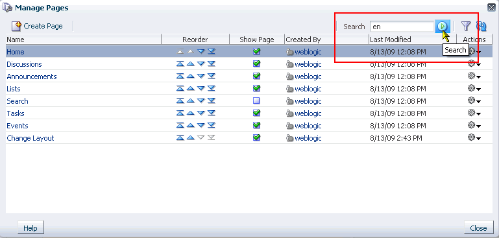499x245 pixels.
Task: Close the Manage Pages dialog via X
Action: (x=491, y=7)
